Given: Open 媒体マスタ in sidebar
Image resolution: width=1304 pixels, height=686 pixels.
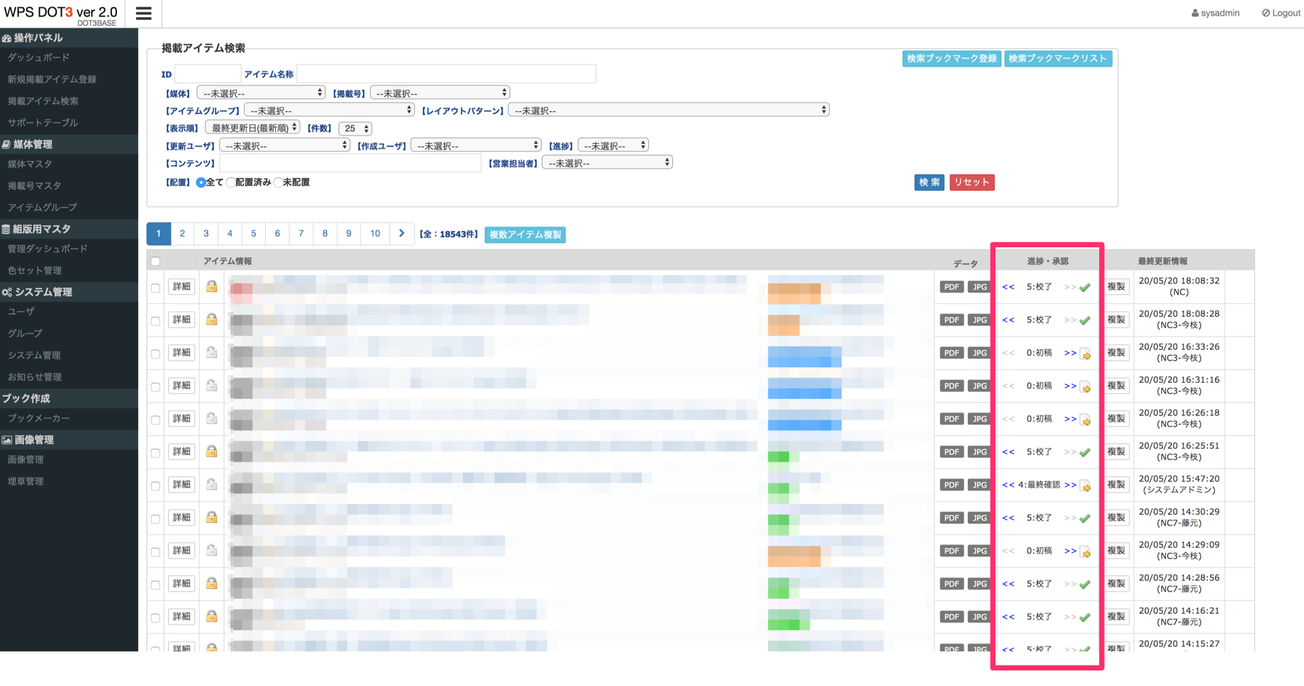Looking at the screenshot, I should 30,164.
